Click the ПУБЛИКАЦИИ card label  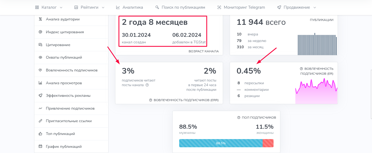[x=322, y=20]
